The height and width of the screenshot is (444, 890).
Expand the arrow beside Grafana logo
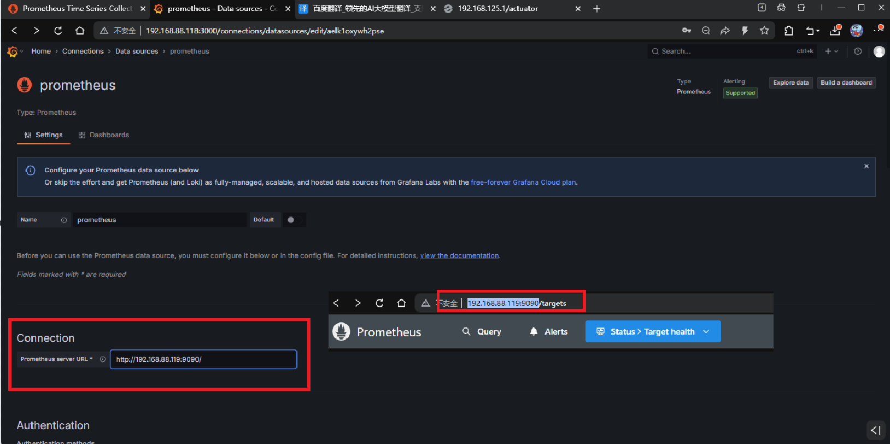[x=21, y=51]
